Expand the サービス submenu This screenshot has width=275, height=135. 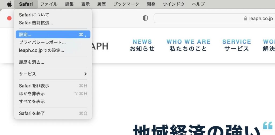[53, 74]
